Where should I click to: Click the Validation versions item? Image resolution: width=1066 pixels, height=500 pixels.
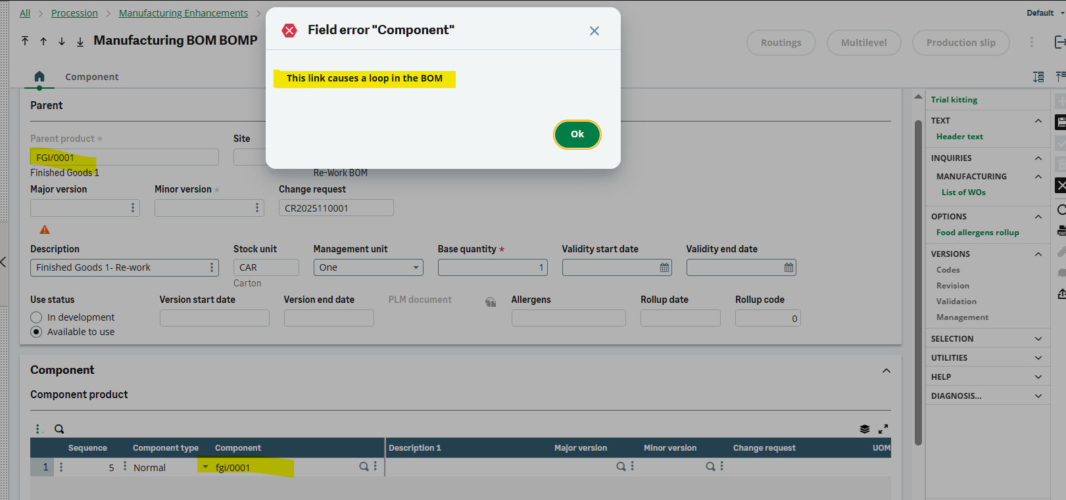pyautogui.click(x=956, y=302)
